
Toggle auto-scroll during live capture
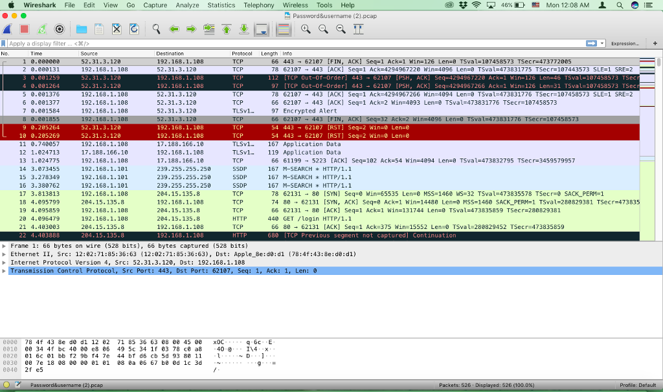coord(262,28)
